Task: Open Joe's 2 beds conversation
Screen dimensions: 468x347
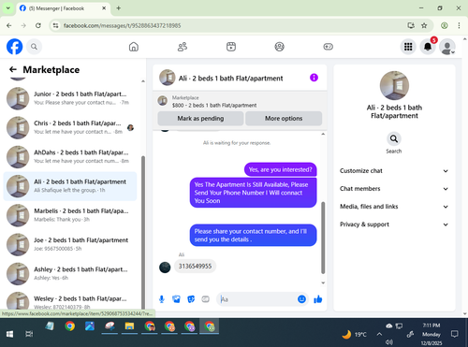Action: coord(70,244)
